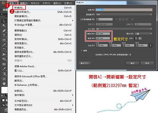158x113 pixels.
Task: Expand 打開最近使用過的檔案 submenu
Action: tap(73, 20)
